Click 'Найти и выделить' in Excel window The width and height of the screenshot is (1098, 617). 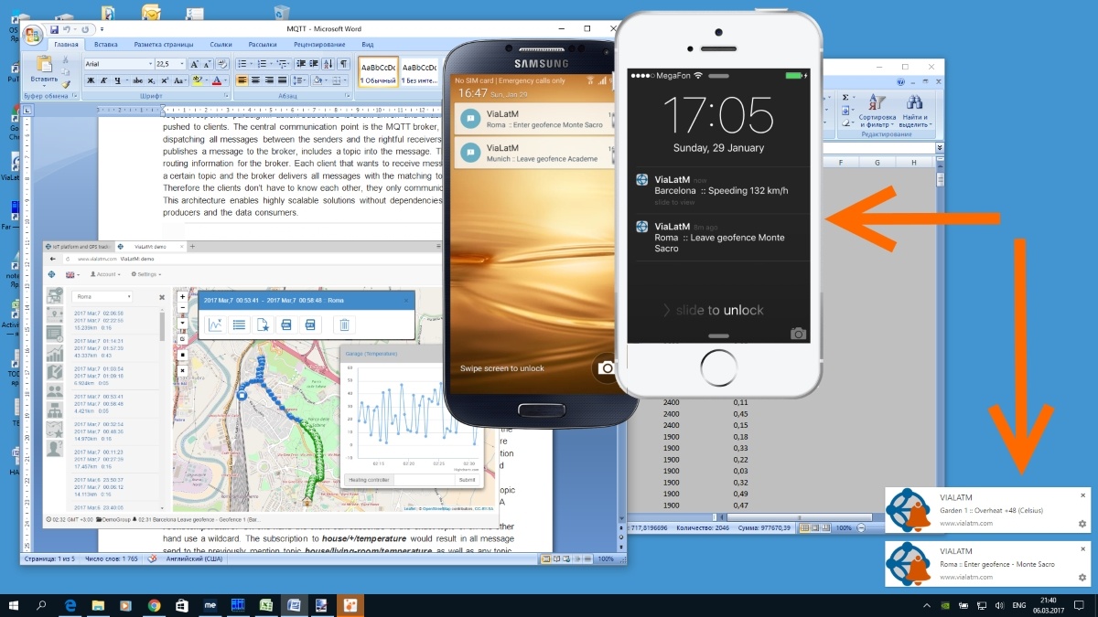coord(915,111)
